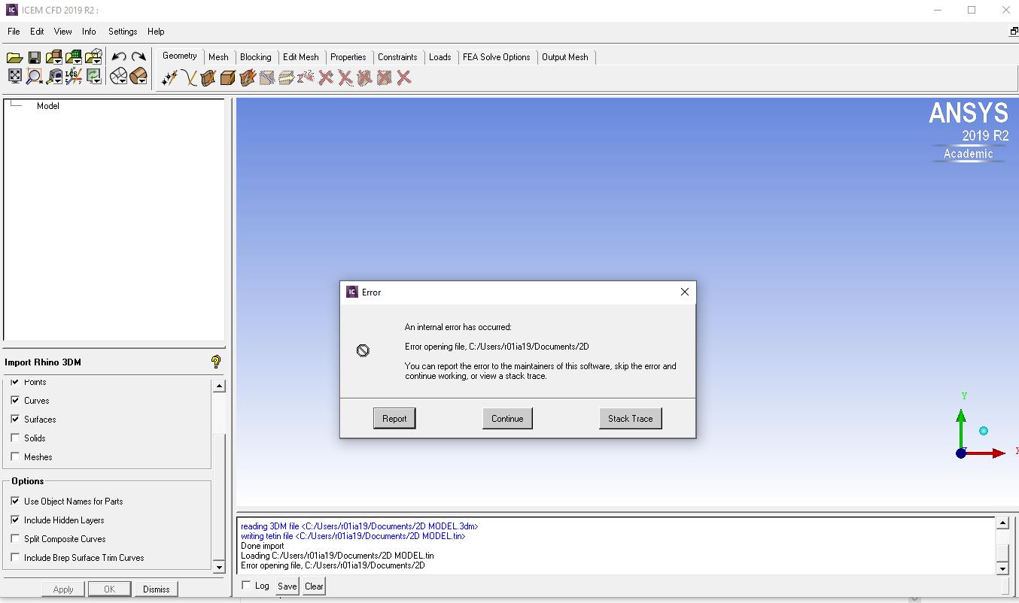The width and height of the screenshot is (1019, 603).
Task: Toggle Include Hidden Layers option
Action: pos(15,520)
